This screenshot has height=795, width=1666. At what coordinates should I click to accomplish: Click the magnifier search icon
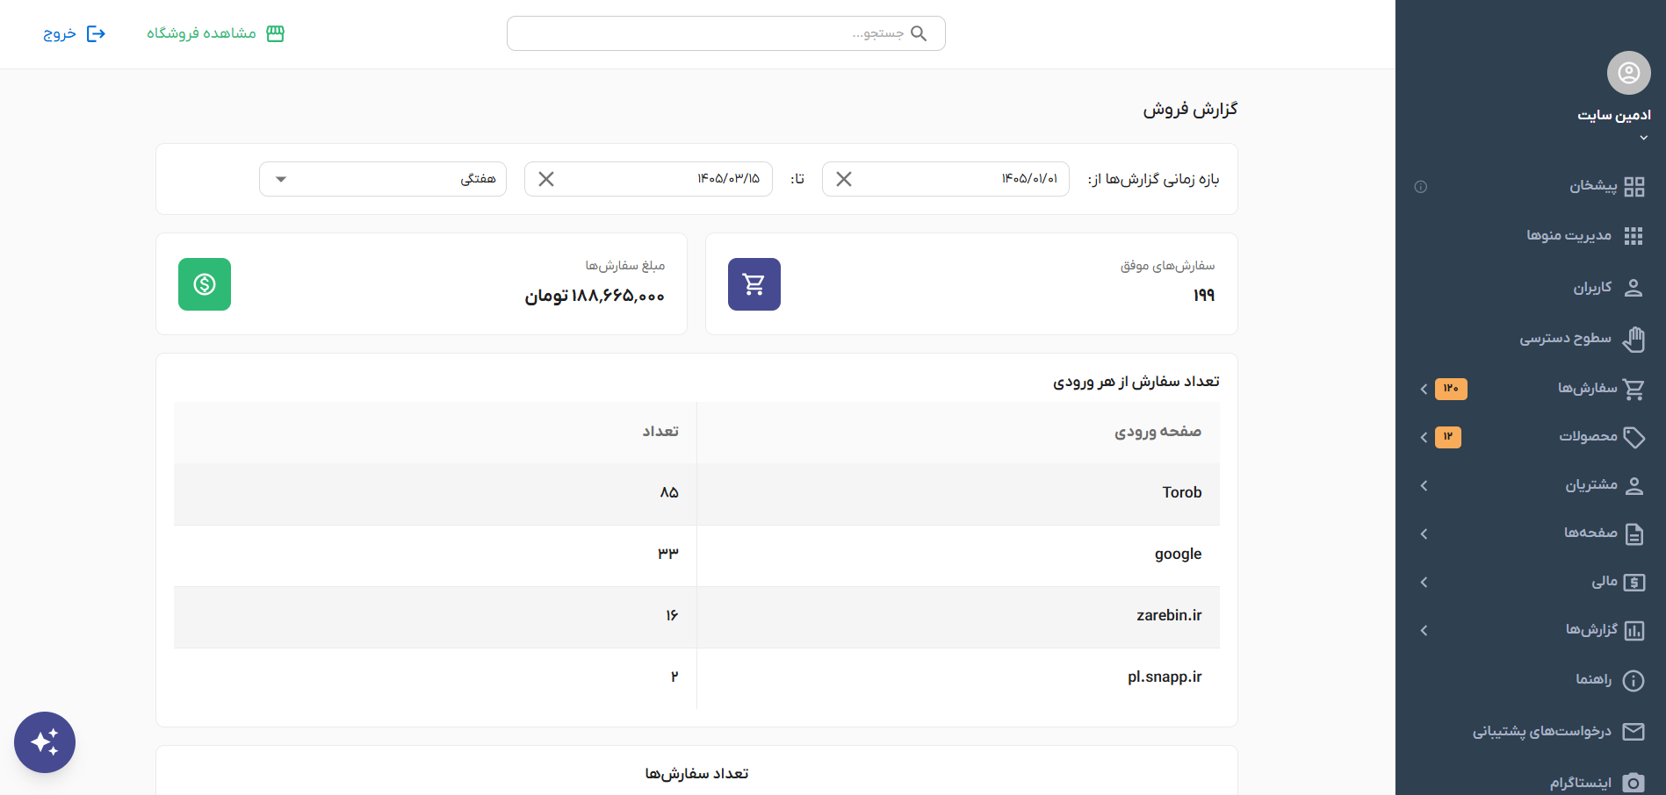(919, 33)
